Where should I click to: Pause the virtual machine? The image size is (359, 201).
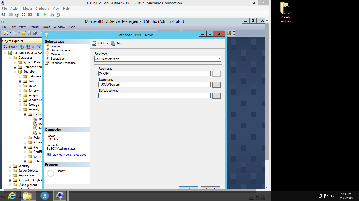click(38, 15)
